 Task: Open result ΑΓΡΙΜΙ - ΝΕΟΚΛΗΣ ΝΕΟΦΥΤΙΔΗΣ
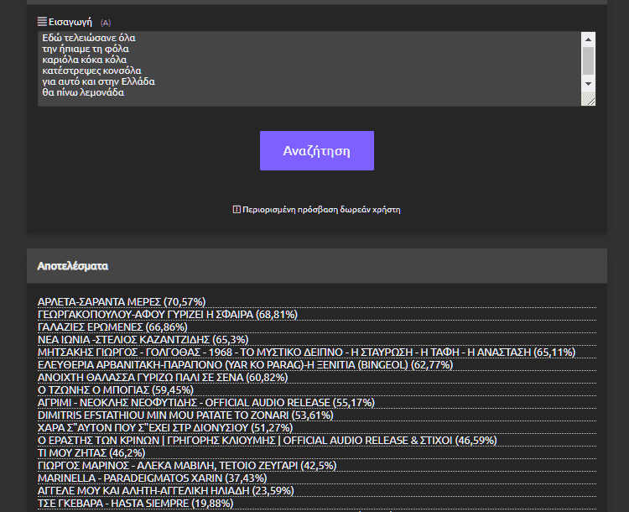click(206, 402)
